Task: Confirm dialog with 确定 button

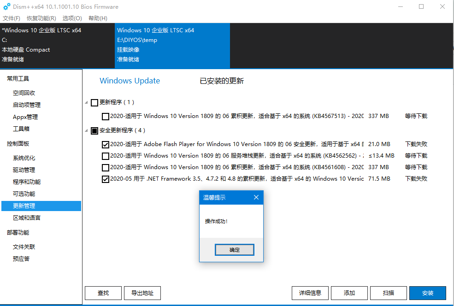Action: (x=234, y=250)
